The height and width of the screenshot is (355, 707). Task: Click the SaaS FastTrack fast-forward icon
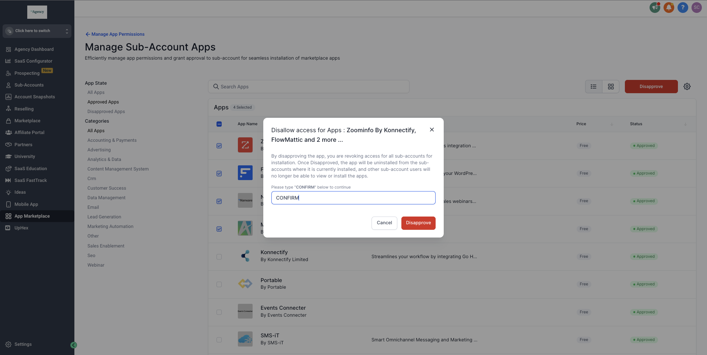point(8,180)
